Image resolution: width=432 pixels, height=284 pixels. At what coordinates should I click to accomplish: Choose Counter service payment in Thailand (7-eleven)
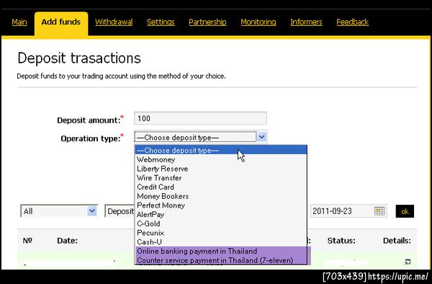[221, 260]
